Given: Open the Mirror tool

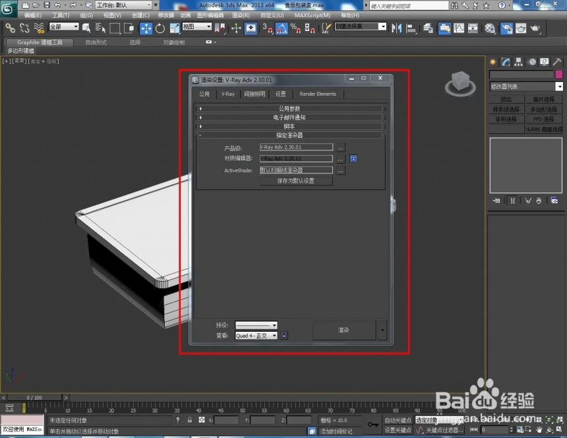Looking at the screenshot, I should coord(397,28).
